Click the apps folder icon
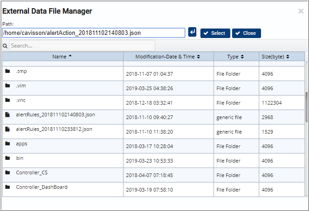 click(x=8, y=144)
